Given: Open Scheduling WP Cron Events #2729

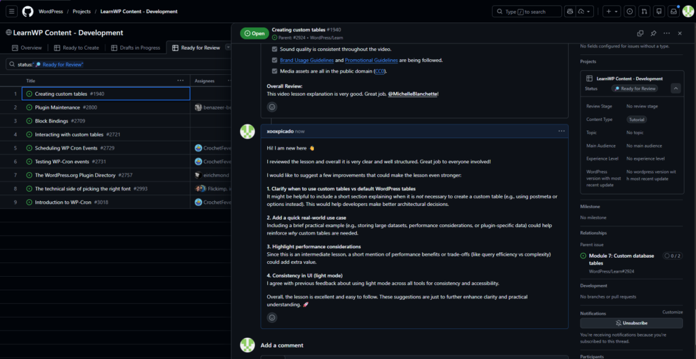Looking at the screenshot, I should point(75,148).
